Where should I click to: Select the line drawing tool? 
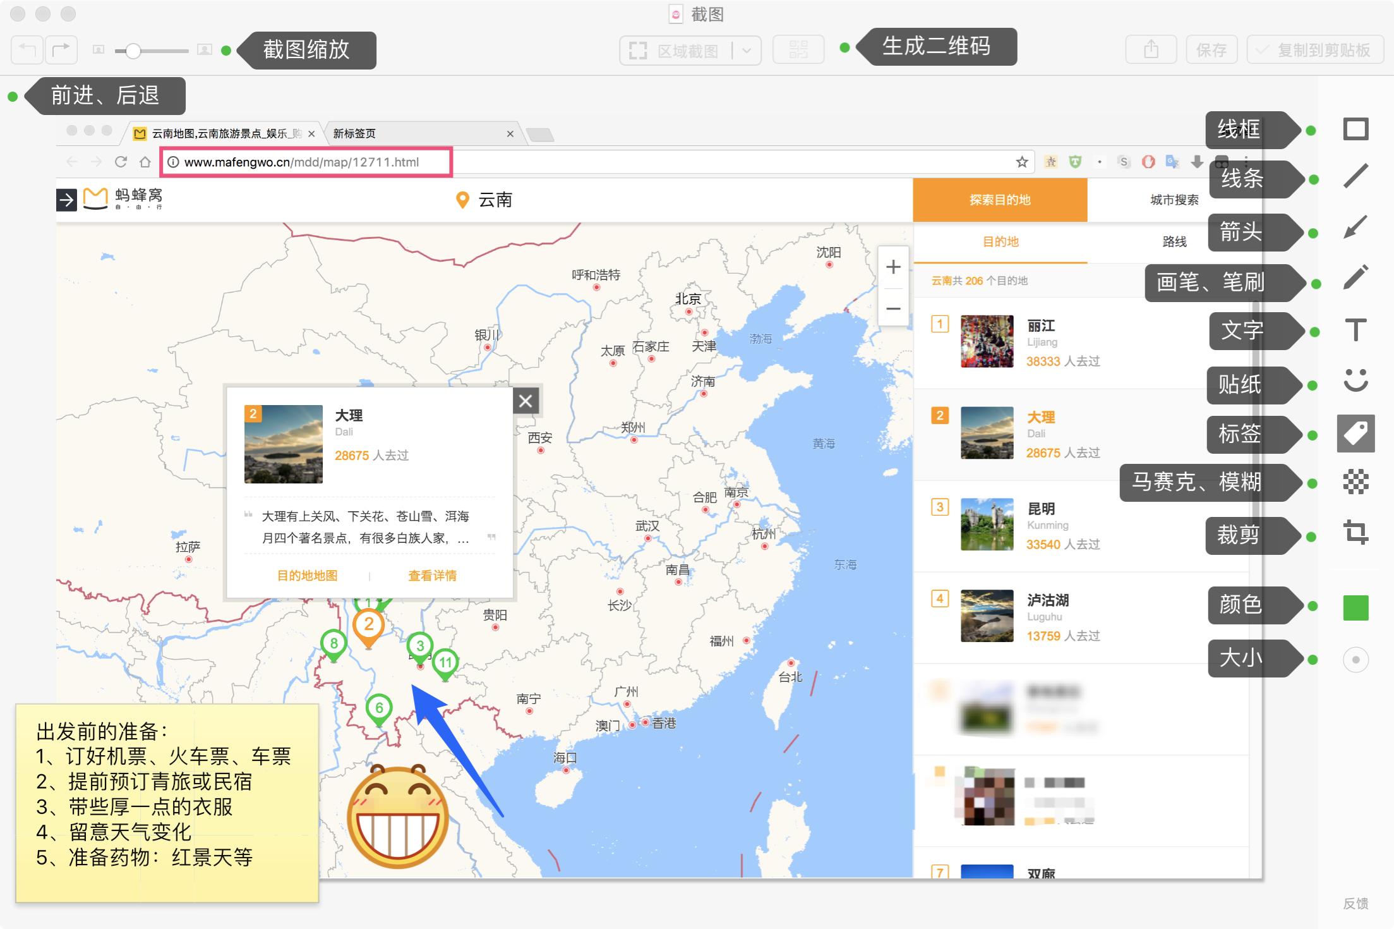tap(1355, 176)
